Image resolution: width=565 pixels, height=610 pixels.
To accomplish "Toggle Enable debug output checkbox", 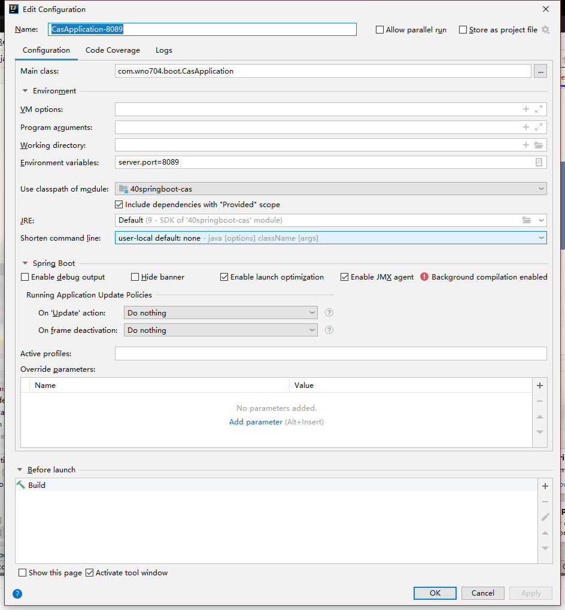I will click(x=25, y=277).
